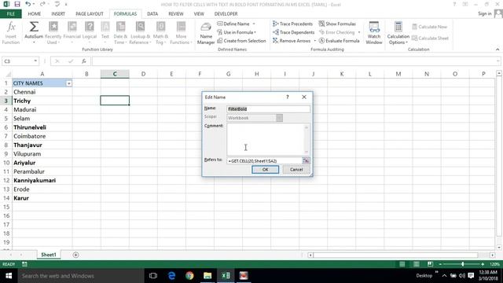The image size is (503, 283).
Task: Click the Refers to field
Action: click(x=264, y=160)
